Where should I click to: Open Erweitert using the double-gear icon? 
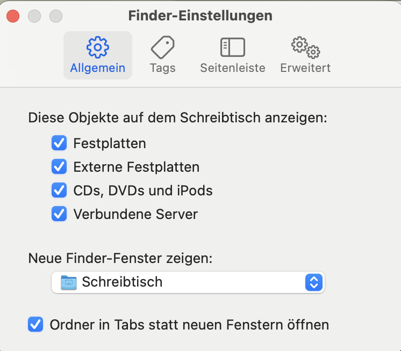click(305, 47)
